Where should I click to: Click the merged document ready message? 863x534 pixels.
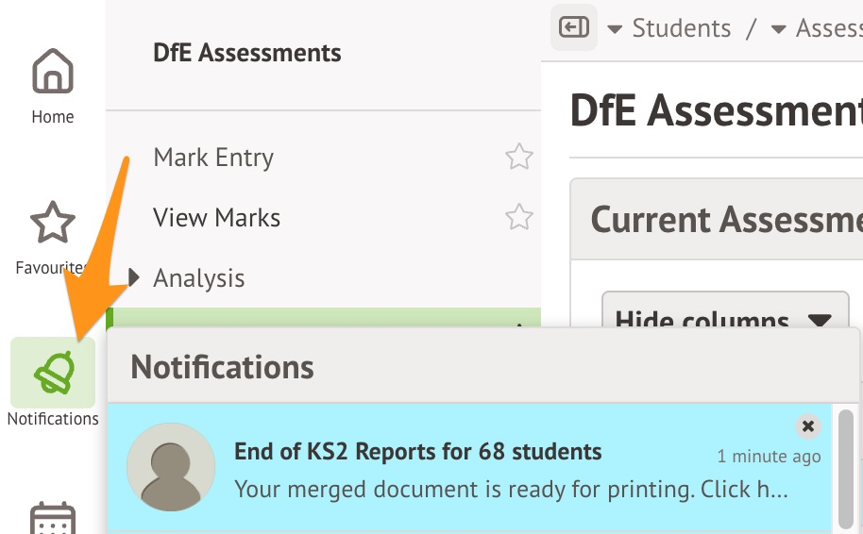510,490
